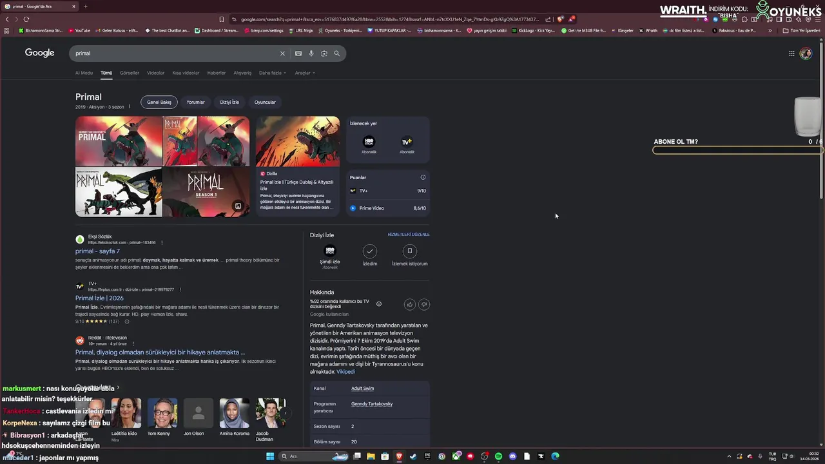
Task: Open the Google account profile avatar
Action: (806, 53)
